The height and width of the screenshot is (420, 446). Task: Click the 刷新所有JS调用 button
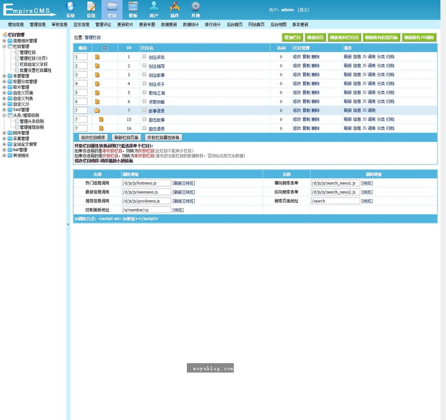pyautogui.click(x=419, y=37)
